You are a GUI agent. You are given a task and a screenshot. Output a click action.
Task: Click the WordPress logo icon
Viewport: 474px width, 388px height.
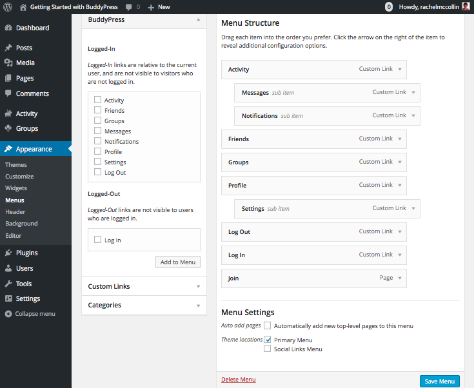[x=8, y=6]
